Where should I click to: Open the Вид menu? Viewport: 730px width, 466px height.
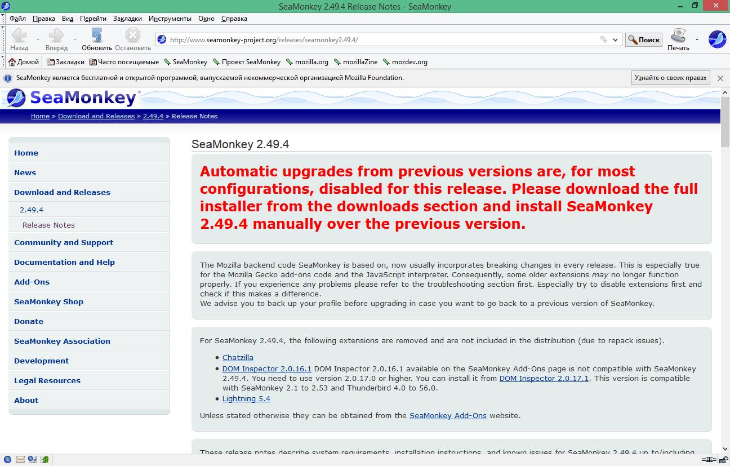coord(68,19)
